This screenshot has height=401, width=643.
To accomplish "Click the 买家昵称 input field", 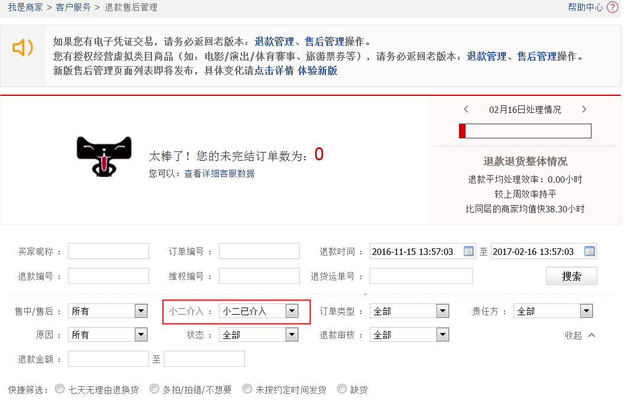I will point(108,251).
